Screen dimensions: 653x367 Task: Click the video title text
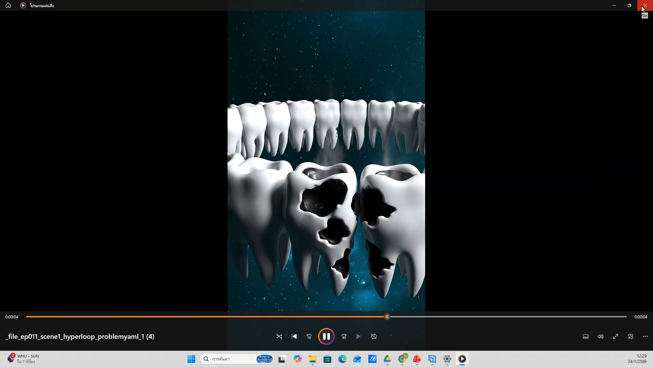pyautogui.click(x=80, y=336)
